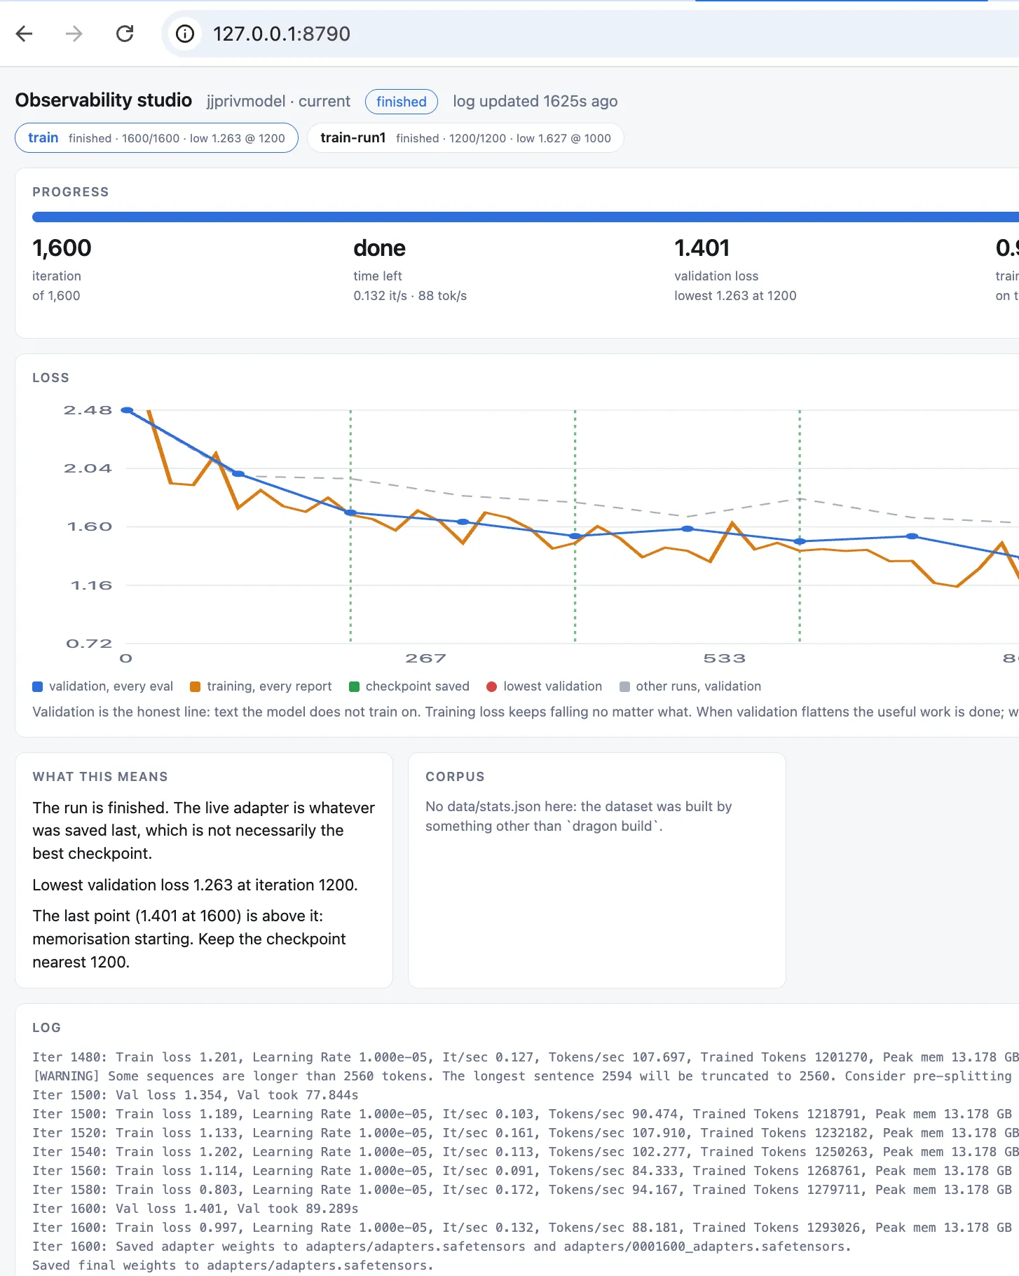Click the 'Saved final weights' log line

[x=233, y=1265]
